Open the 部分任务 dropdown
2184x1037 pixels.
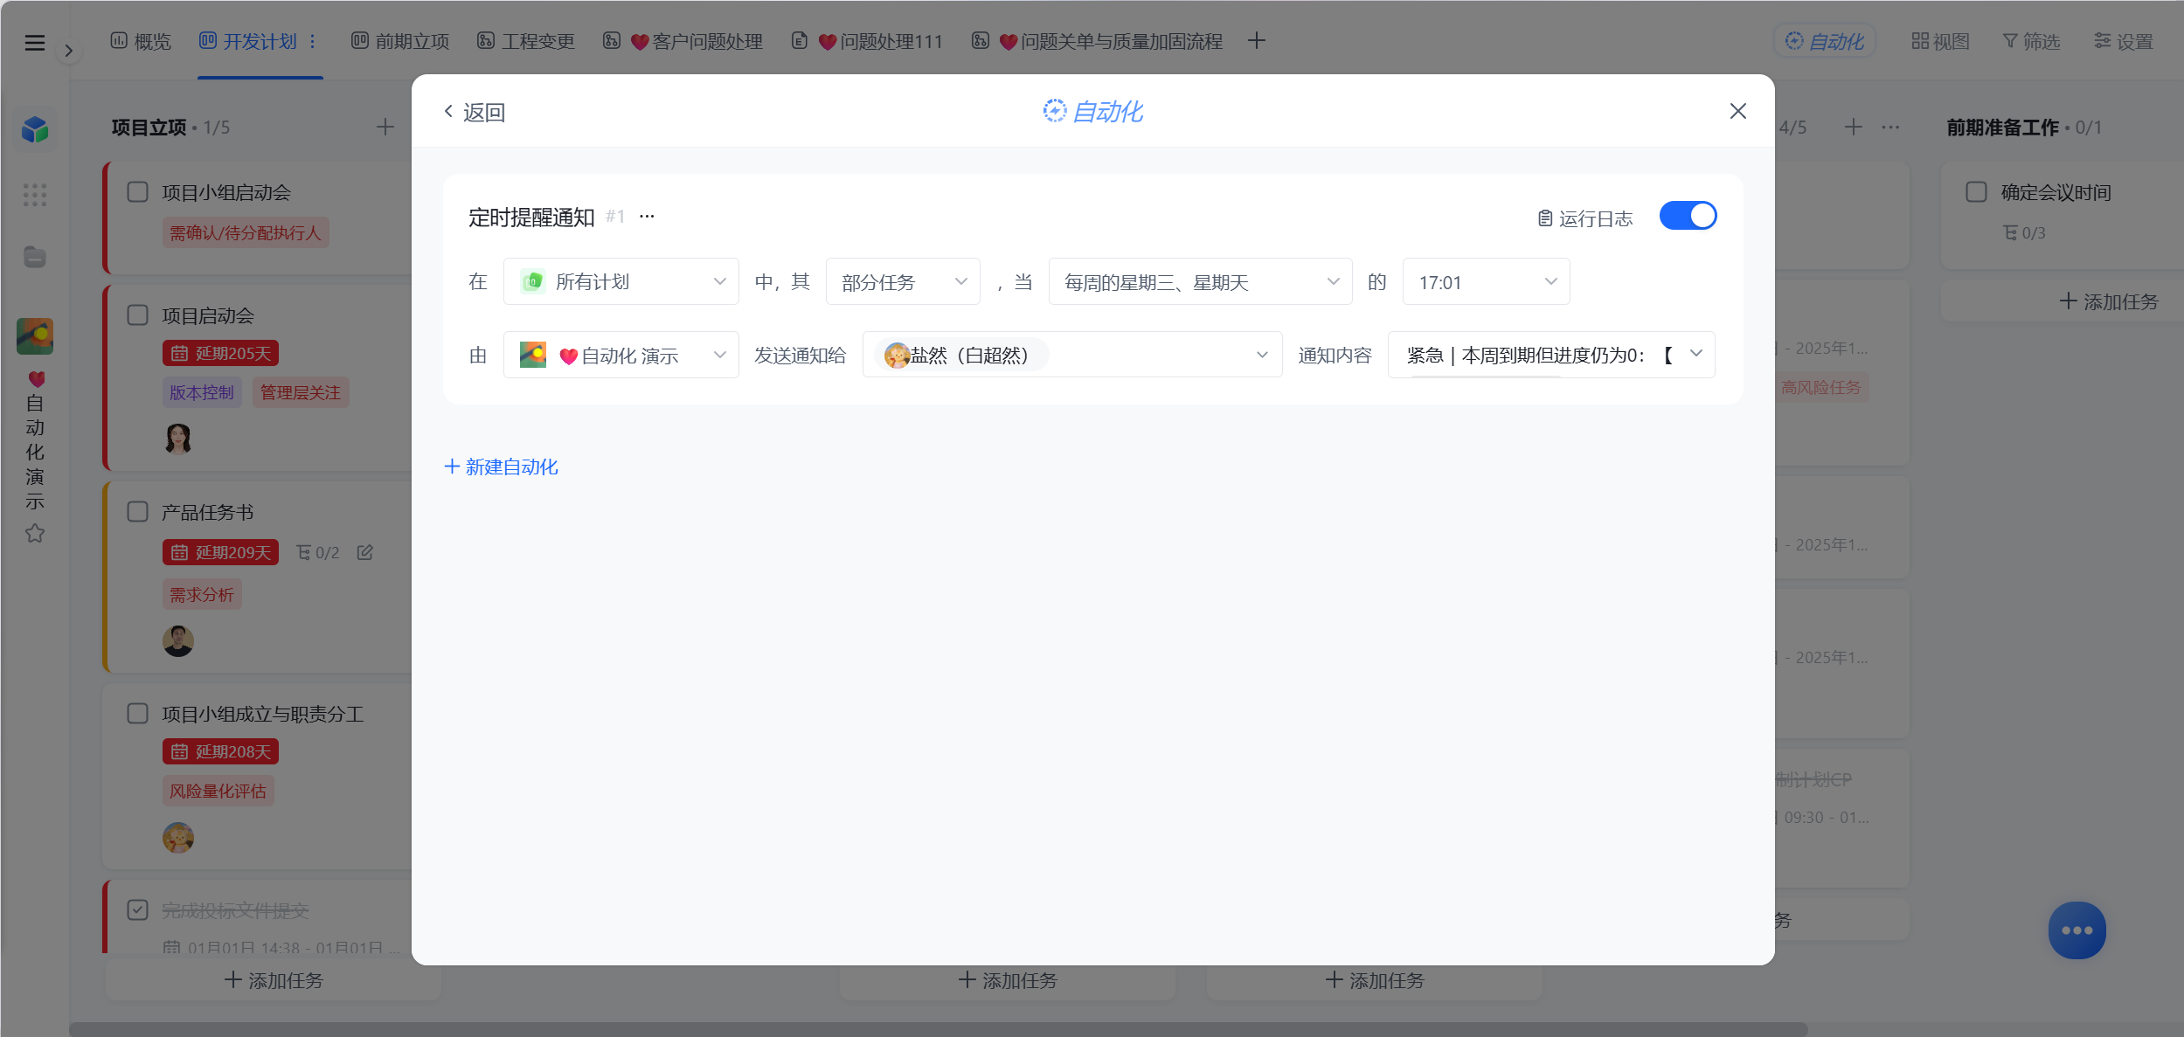(903, 281)
